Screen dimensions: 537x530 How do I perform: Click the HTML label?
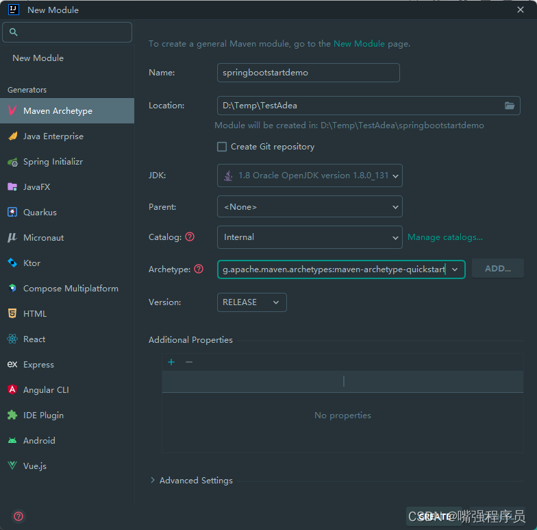point(34,314)
